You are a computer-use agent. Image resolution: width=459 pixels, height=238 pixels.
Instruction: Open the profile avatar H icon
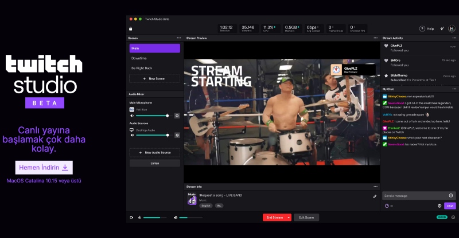[452, 29]
